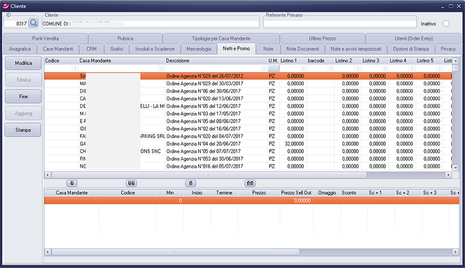Click the Cliente window app icon

point(5,5)
